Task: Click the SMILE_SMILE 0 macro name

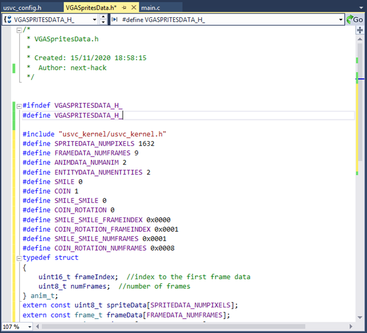Action: (76, 200)
